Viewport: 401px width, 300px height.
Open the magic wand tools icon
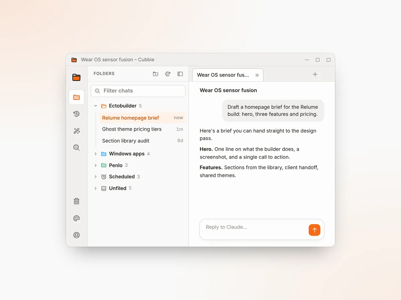pos(77,131)
